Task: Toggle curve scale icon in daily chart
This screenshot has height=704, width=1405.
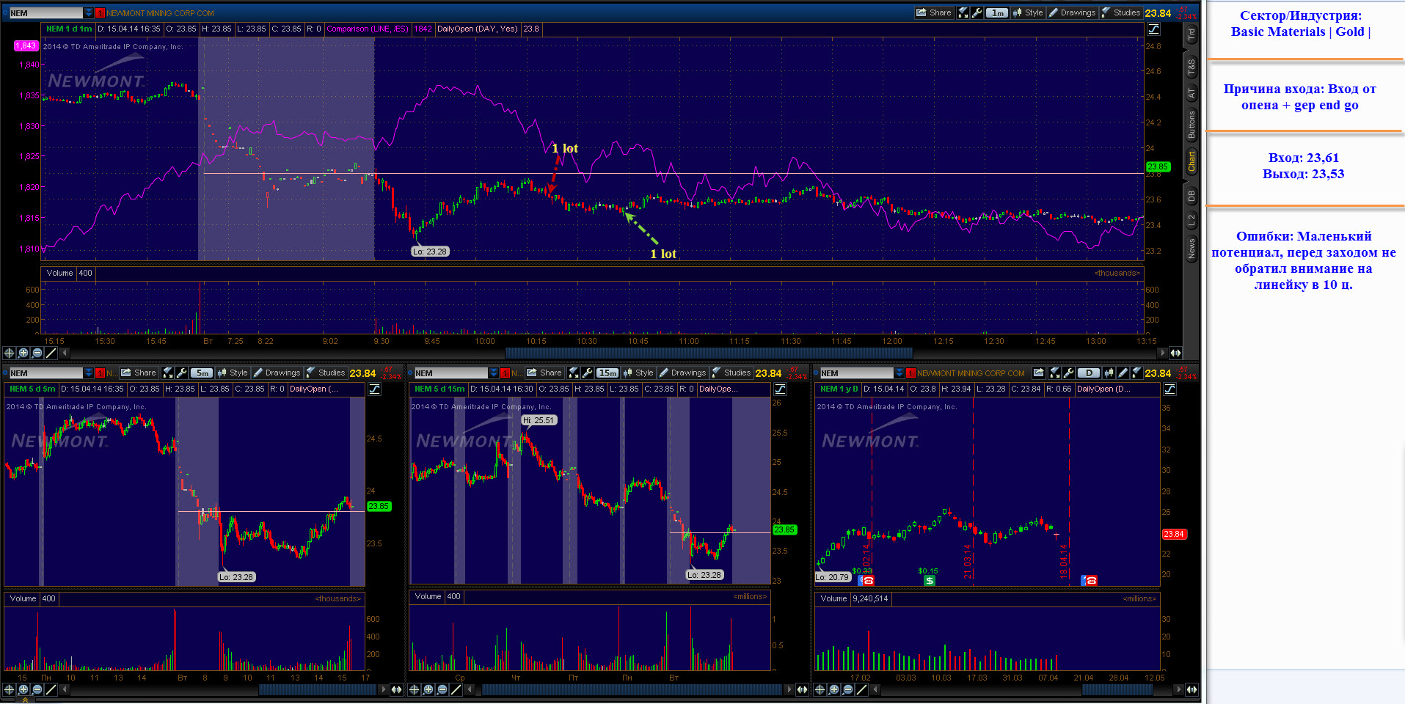Action: click(1170, 389)
